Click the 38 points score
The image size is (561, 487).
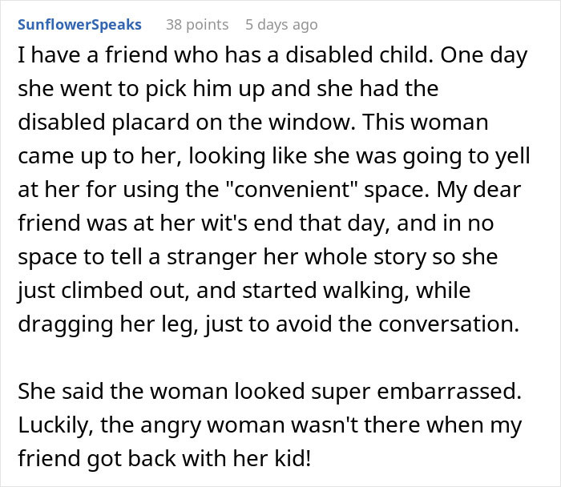196,25
